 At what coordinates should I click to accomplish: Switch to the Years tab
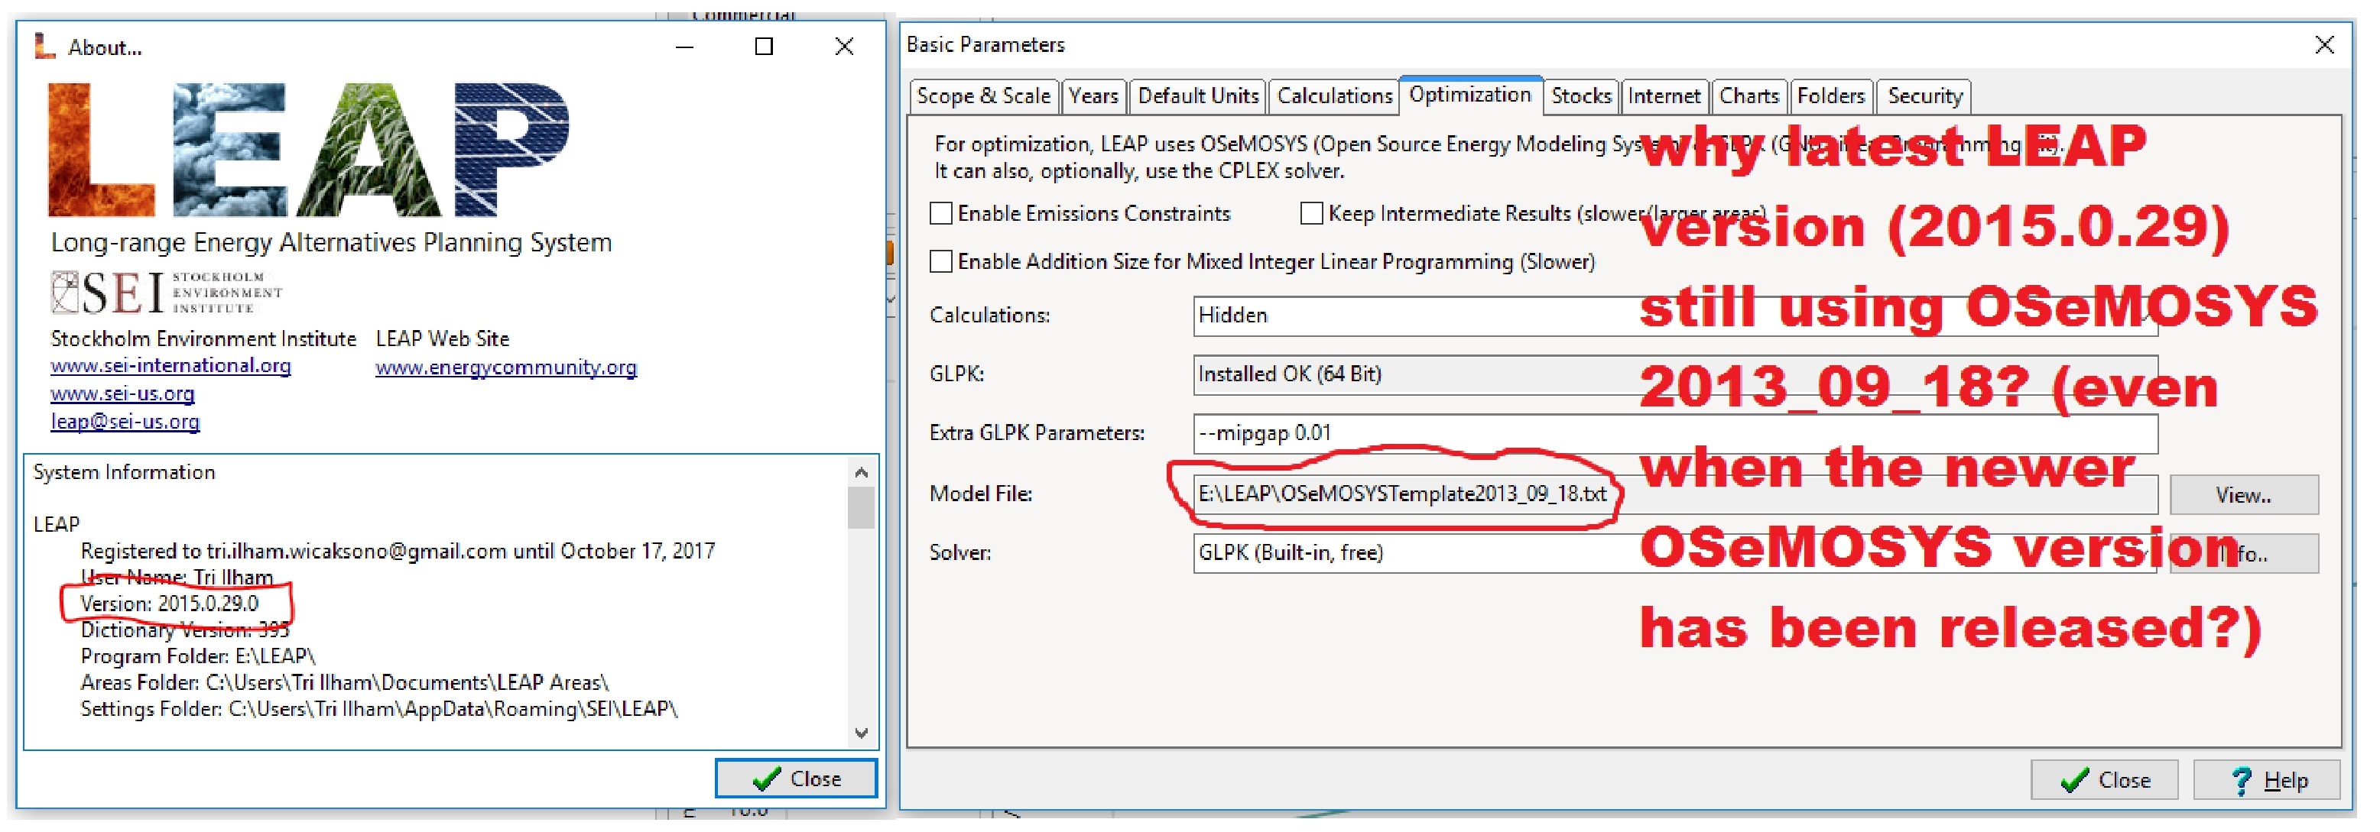pos(1094,96)
